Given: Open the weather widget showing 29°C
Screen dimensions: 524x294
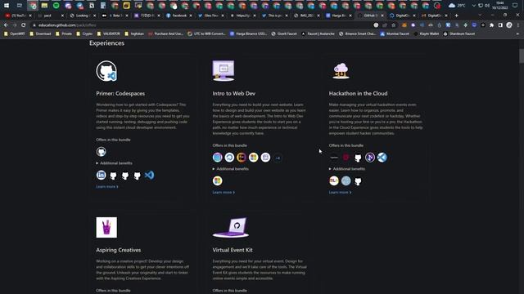Looking at the screenshot, I should click(x=457, y=6).
